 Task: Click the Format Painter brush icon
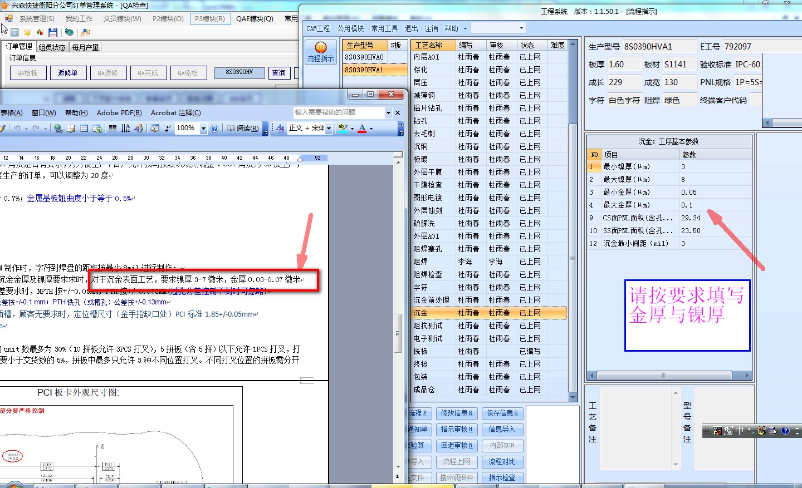(x=3, y=129)
